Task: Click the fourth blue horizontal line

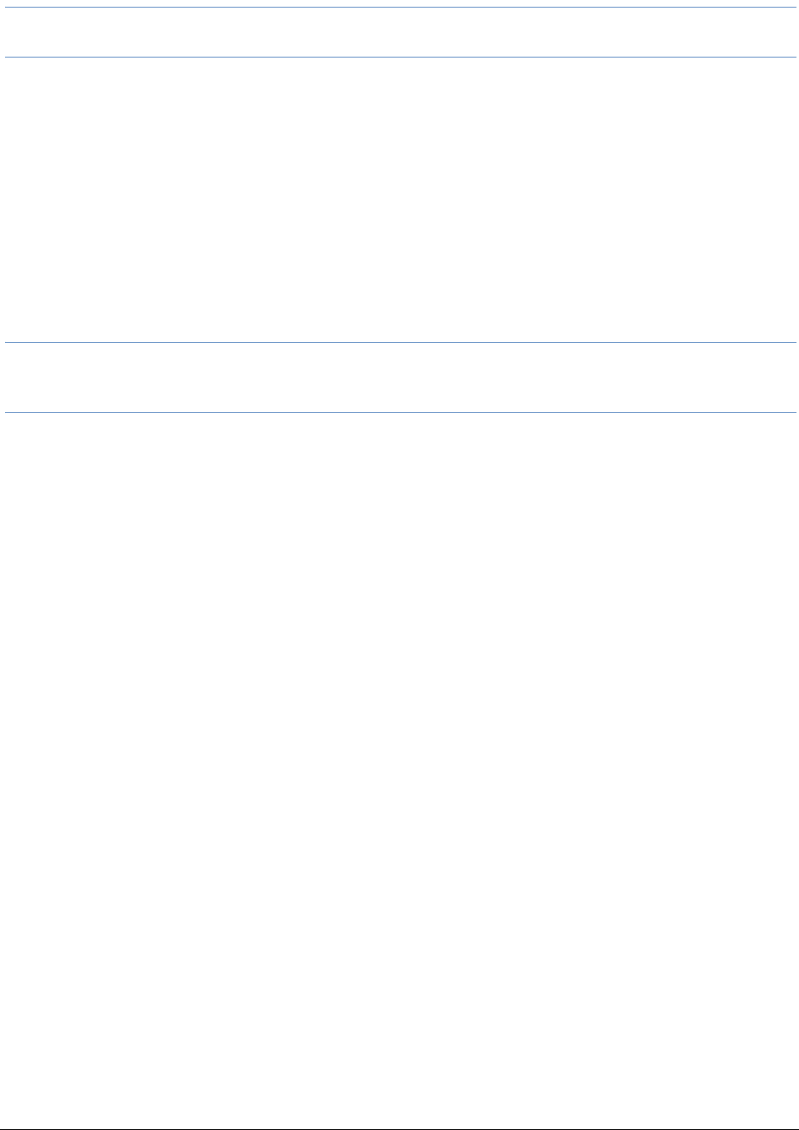Action: tap(401, 413)
